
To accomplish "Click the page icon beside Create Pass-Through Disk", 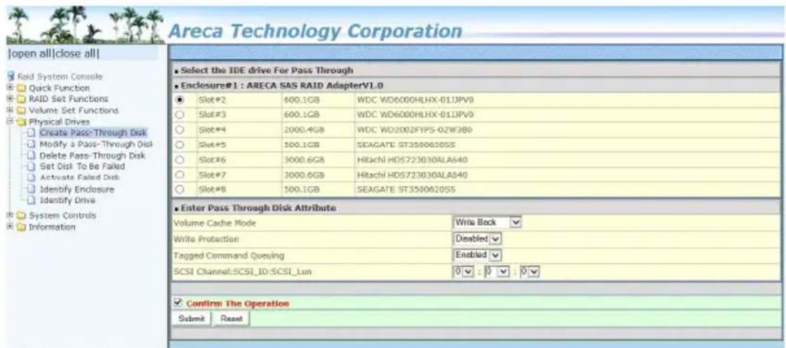I will point(31,133).
